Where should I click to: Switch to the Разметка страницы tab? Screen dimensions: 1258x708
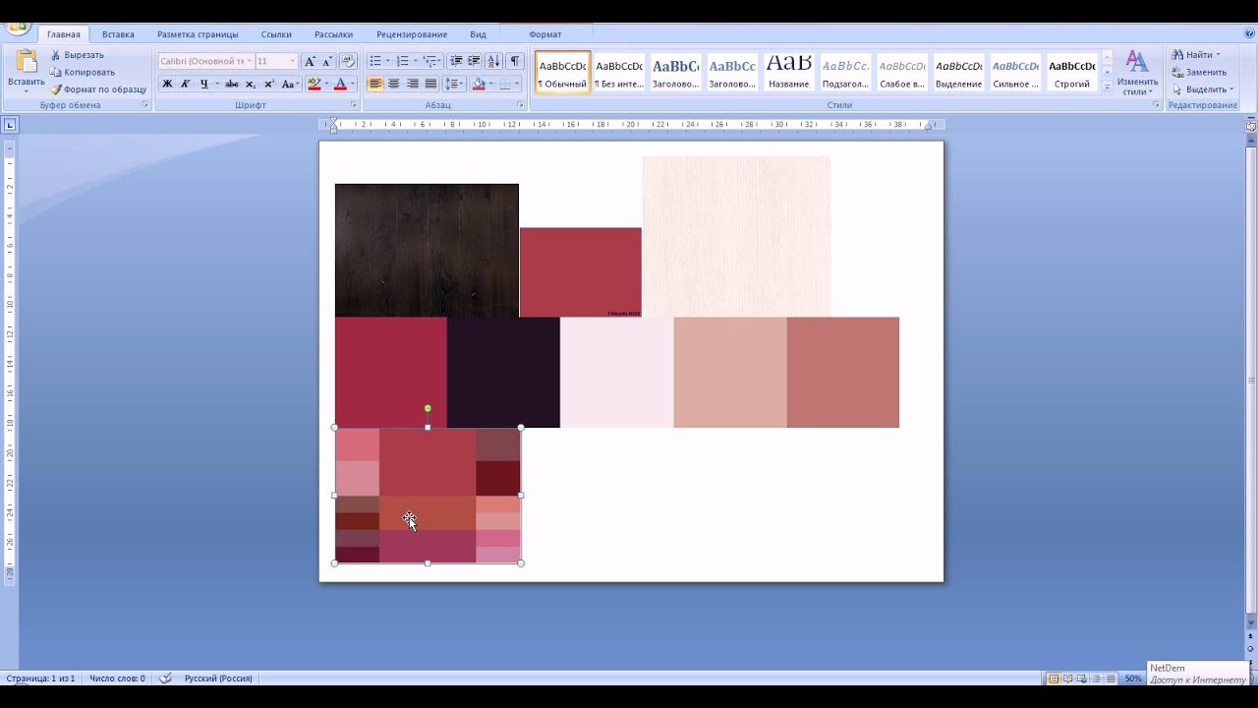point(198,34)
